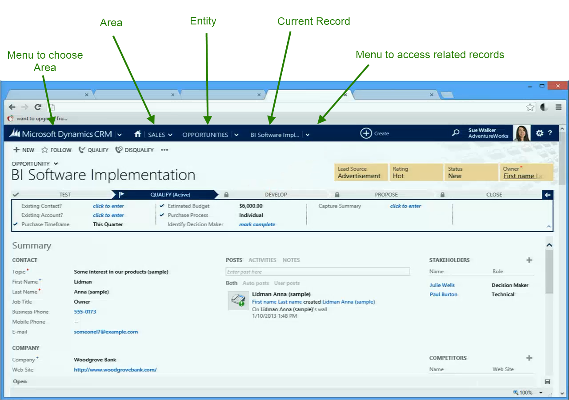Toggle the Estimated Budget checkmark

click(162, 206)
